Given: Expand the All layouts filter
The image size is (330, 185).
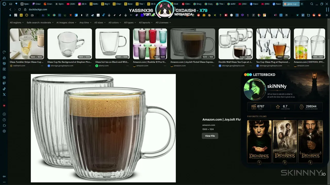Looking at the screenshot, I should pyautogui.click(x=146, y=23).
